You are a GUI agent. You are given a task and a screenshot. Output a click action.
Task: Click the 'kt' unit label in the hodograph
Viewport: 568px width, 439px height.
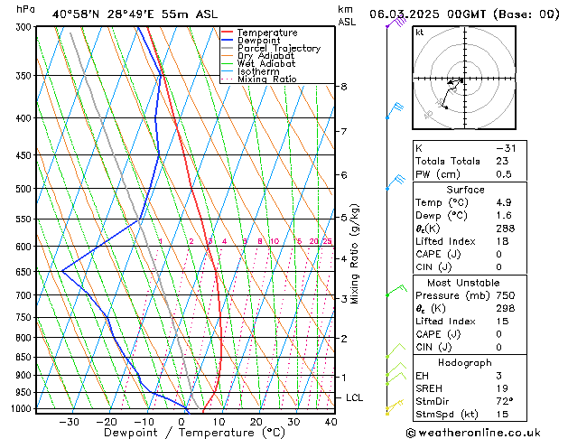click(x=420, y=32)
